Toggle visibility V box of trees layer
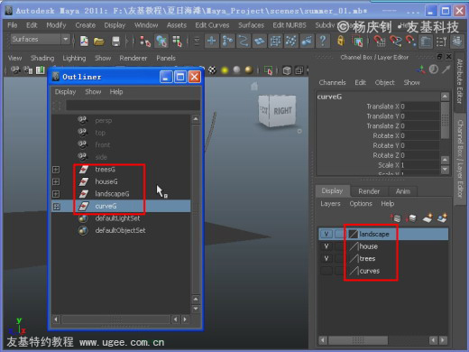Image resolution: width=469 pixels, height=352 pixels. click(x=326, y=259)
